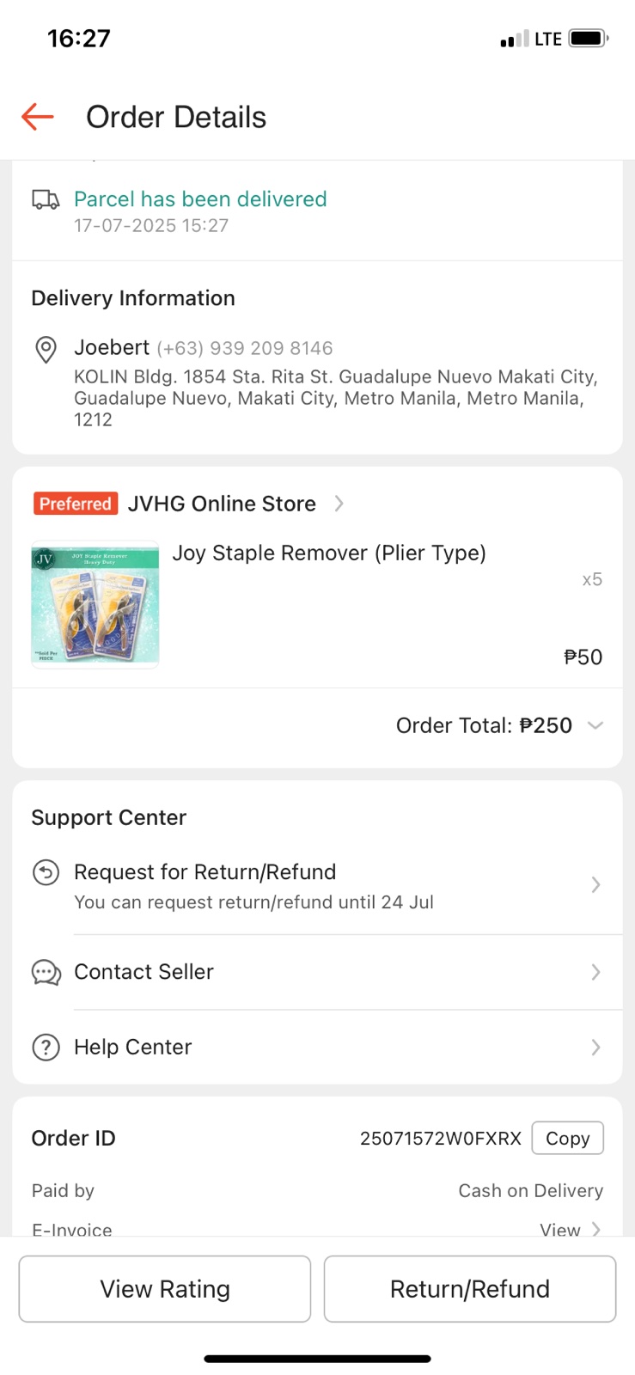This screenshot has height=1375, width=635.
Task: Open JVHG Online Store via chevron
Action: pos(339,504)
